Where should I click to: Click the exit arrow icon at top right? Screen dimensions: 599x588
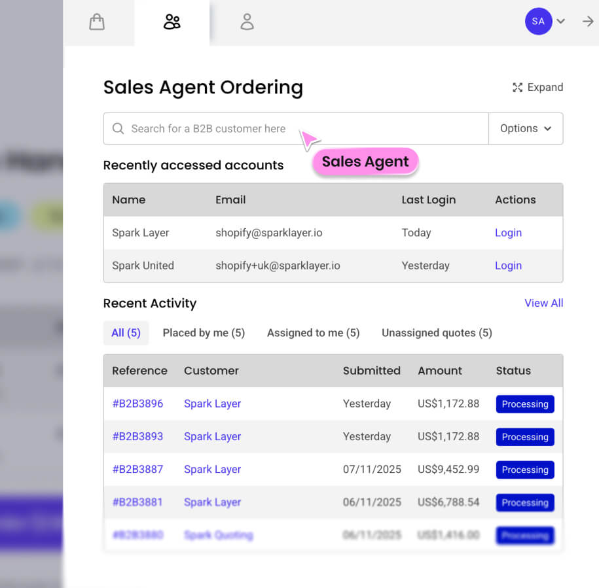coord(587,21)
